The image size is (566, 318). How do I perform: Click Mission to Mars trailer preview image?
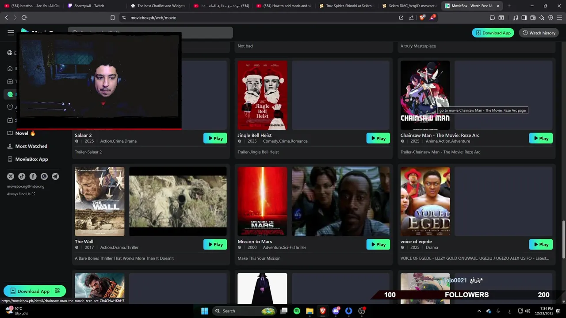click(340, 201)
